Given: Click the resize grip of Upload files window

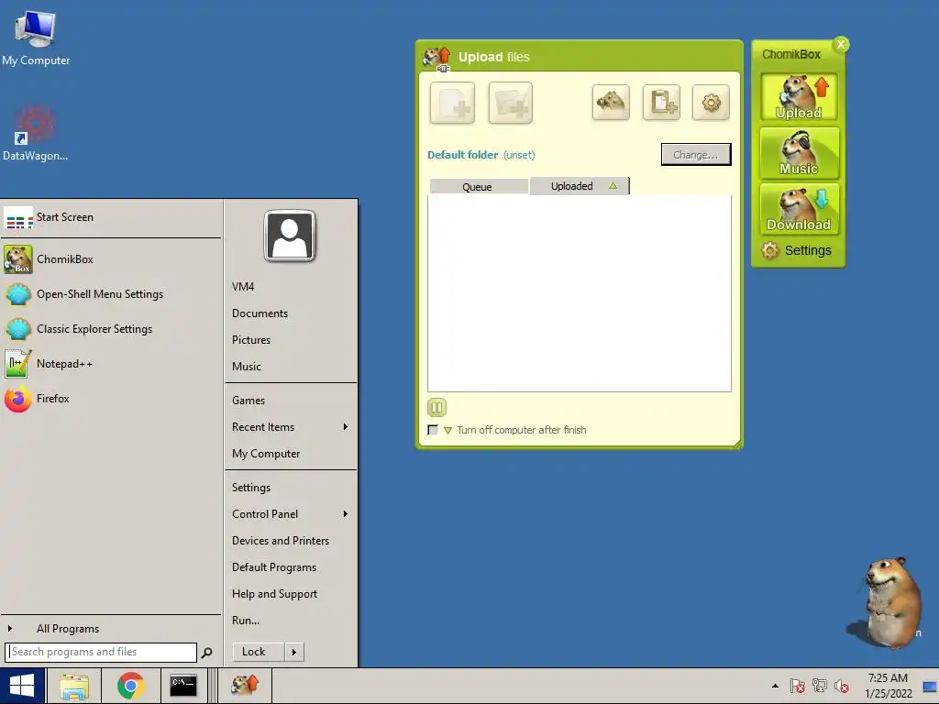Looking at the screenshot, I should (737, 444).
